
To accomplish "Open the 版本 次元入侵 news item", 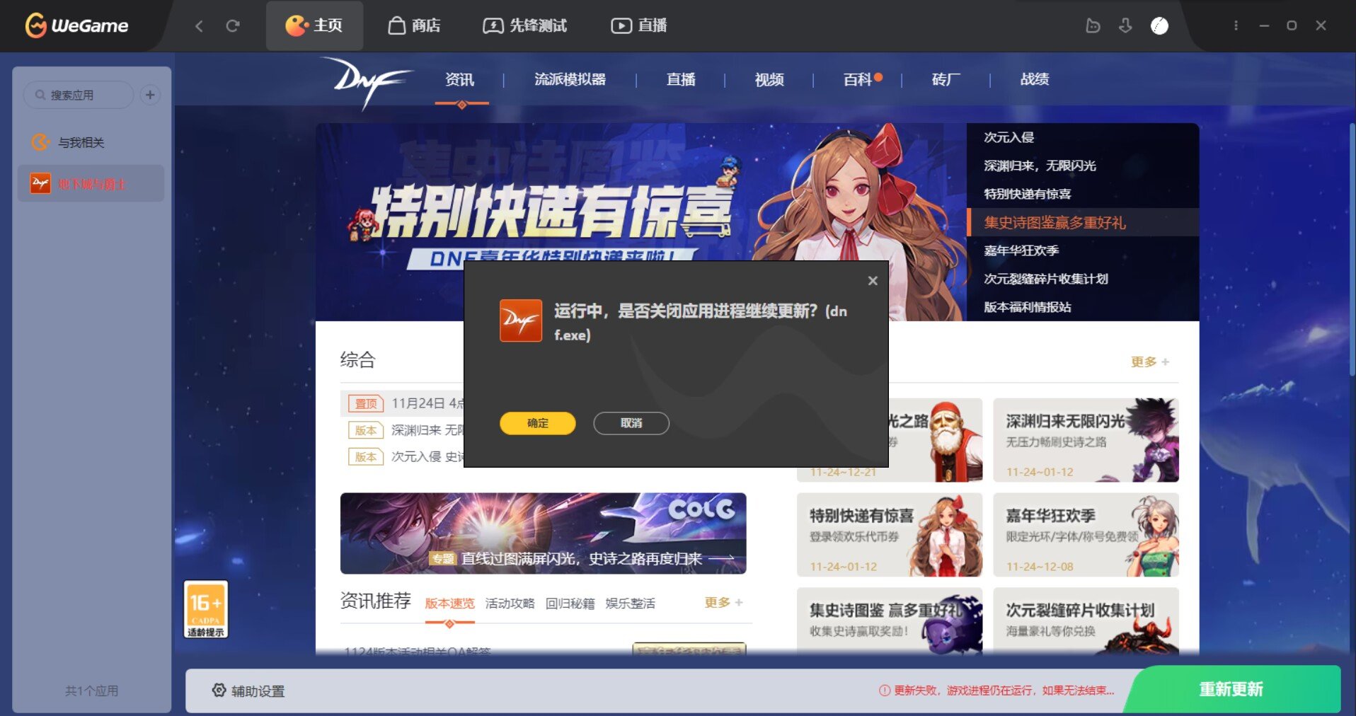I will (407, 457).
